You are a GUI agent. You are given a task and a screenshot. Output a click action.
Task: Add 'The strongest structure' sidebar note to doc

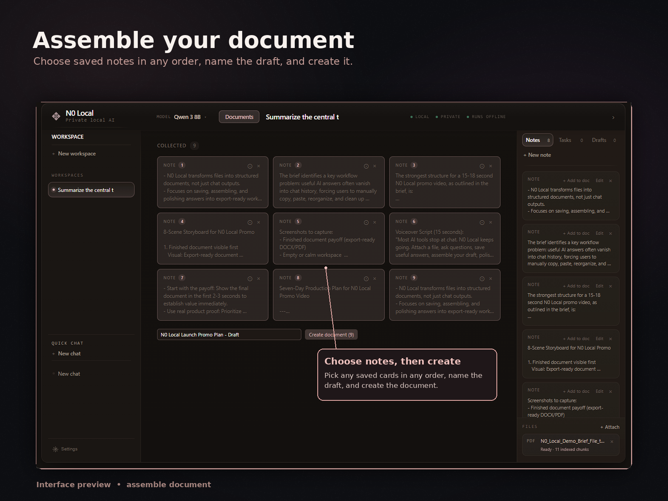coord(576,286)
